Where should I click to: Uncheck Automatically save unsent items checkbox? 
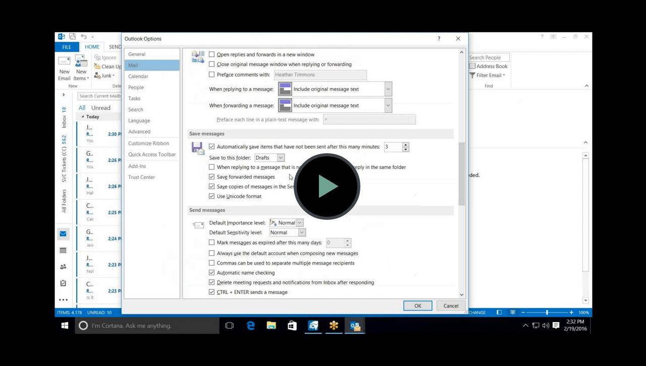click(212, 147)
